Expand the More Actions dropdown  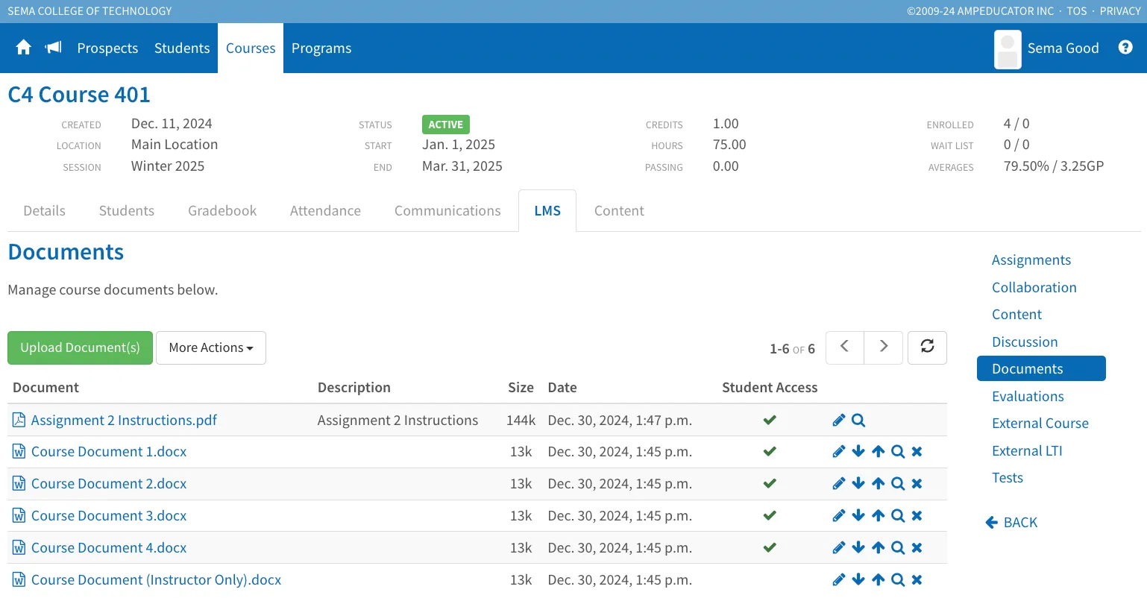tap(211, 347)
